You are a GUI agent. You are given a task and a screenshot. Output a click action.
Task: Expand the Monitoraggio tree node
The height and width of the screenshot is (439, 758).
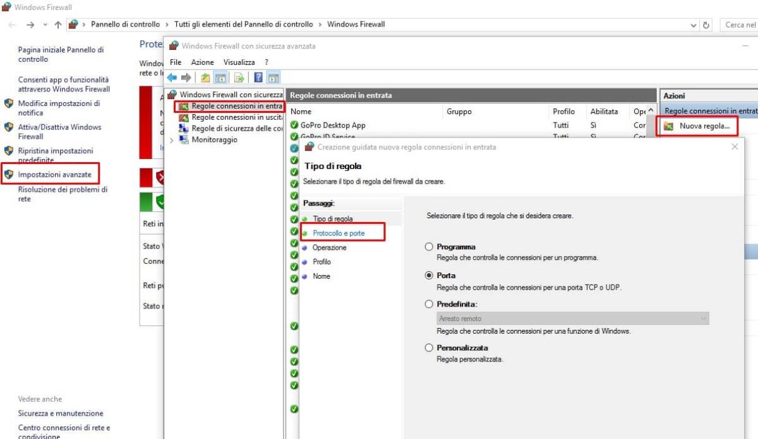(171, 139)
